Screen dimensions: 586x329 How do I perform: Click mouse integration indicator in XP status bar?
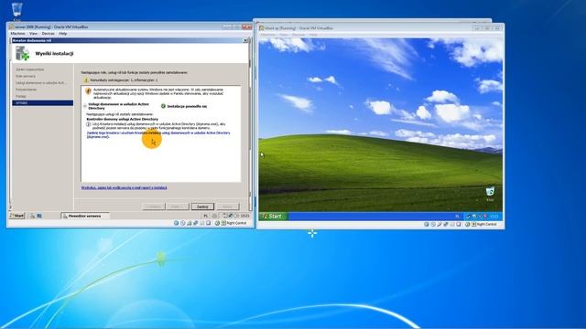coord(468,224)
